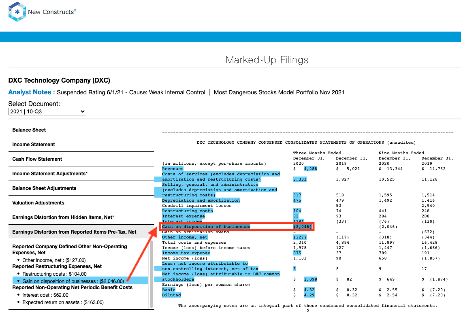Screen dimensions: 461x315
Task: Click highlighted net income value 1,098
Action: [310, 279]
